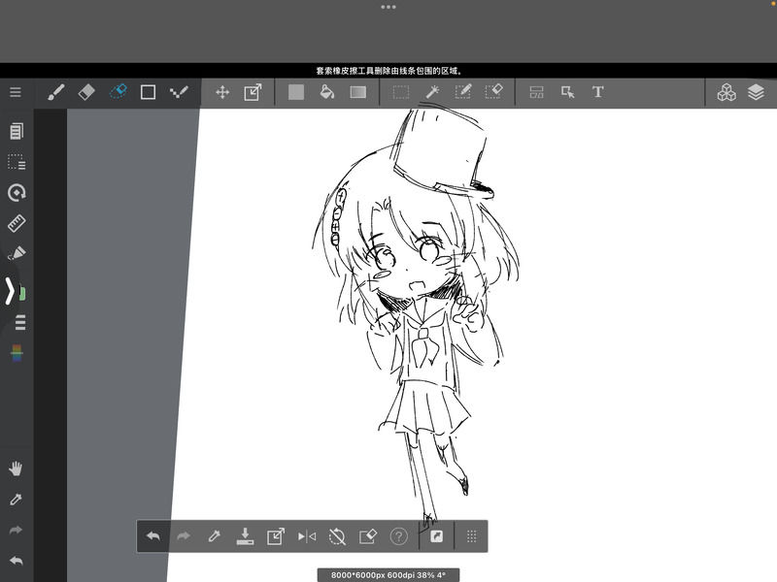This screenshot has height=582, width=777.
Task: Select the Move tool with four arrows
Action: (222, 92)
